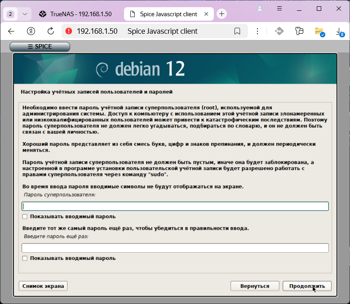Open the SPICE menu button

(x=40, y=46)
